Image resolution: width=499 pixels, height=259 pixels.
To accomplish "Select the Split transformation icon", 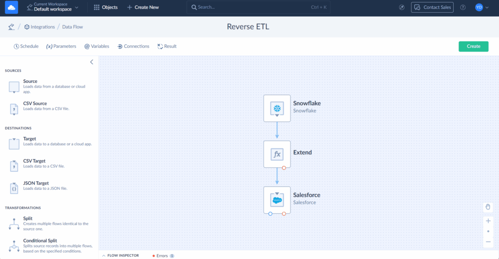I will (x=14, y=224).
